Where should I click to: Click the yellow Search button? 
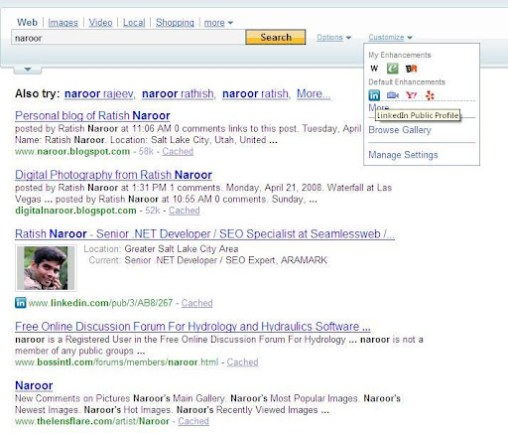pos(276,37)
